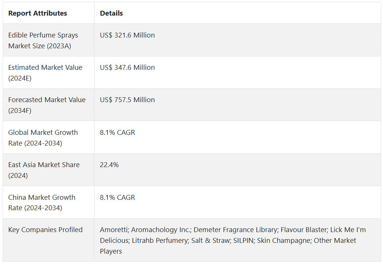This screenshot has width=383, height=264.
Task: Select the Global Market Growth Rate cell
Action: pyautogui.click(x=43, y=138)
